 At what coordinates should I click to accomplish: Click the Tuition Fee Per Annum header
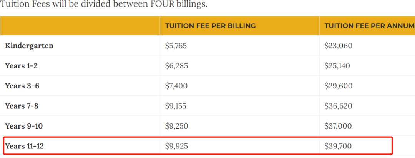tap(370, 26)
